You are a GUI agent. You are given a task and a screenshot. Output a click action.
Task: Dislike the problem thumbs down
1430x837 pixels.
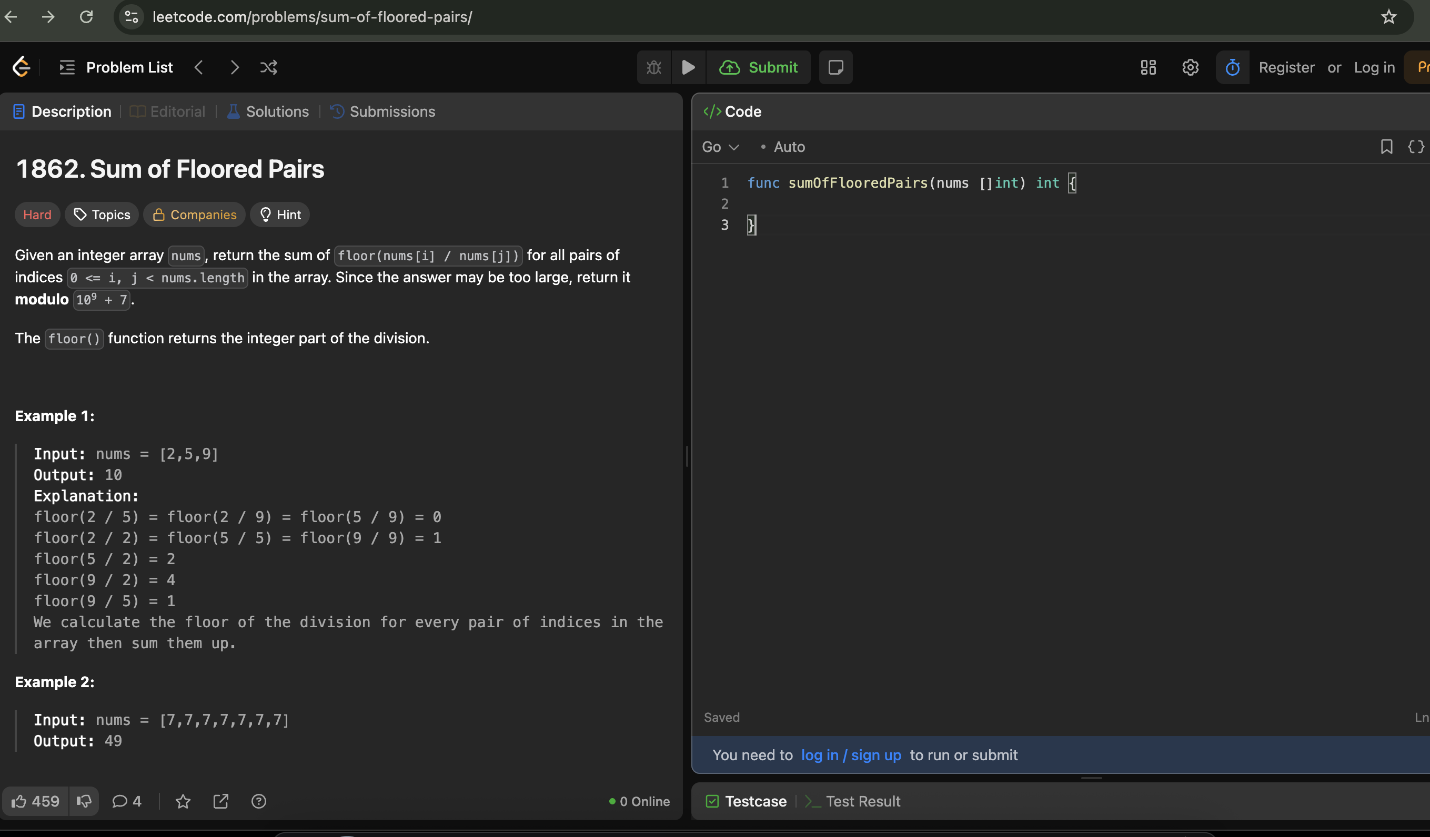(84, 801)
